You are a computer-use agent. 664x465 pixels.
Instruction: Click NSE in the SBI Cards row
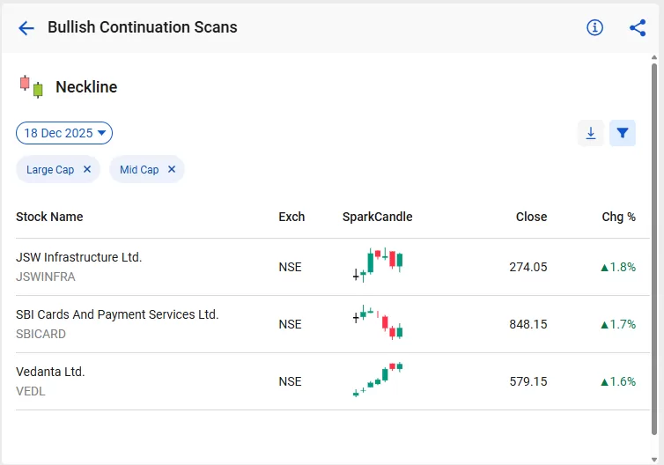(x=290, y=324)
